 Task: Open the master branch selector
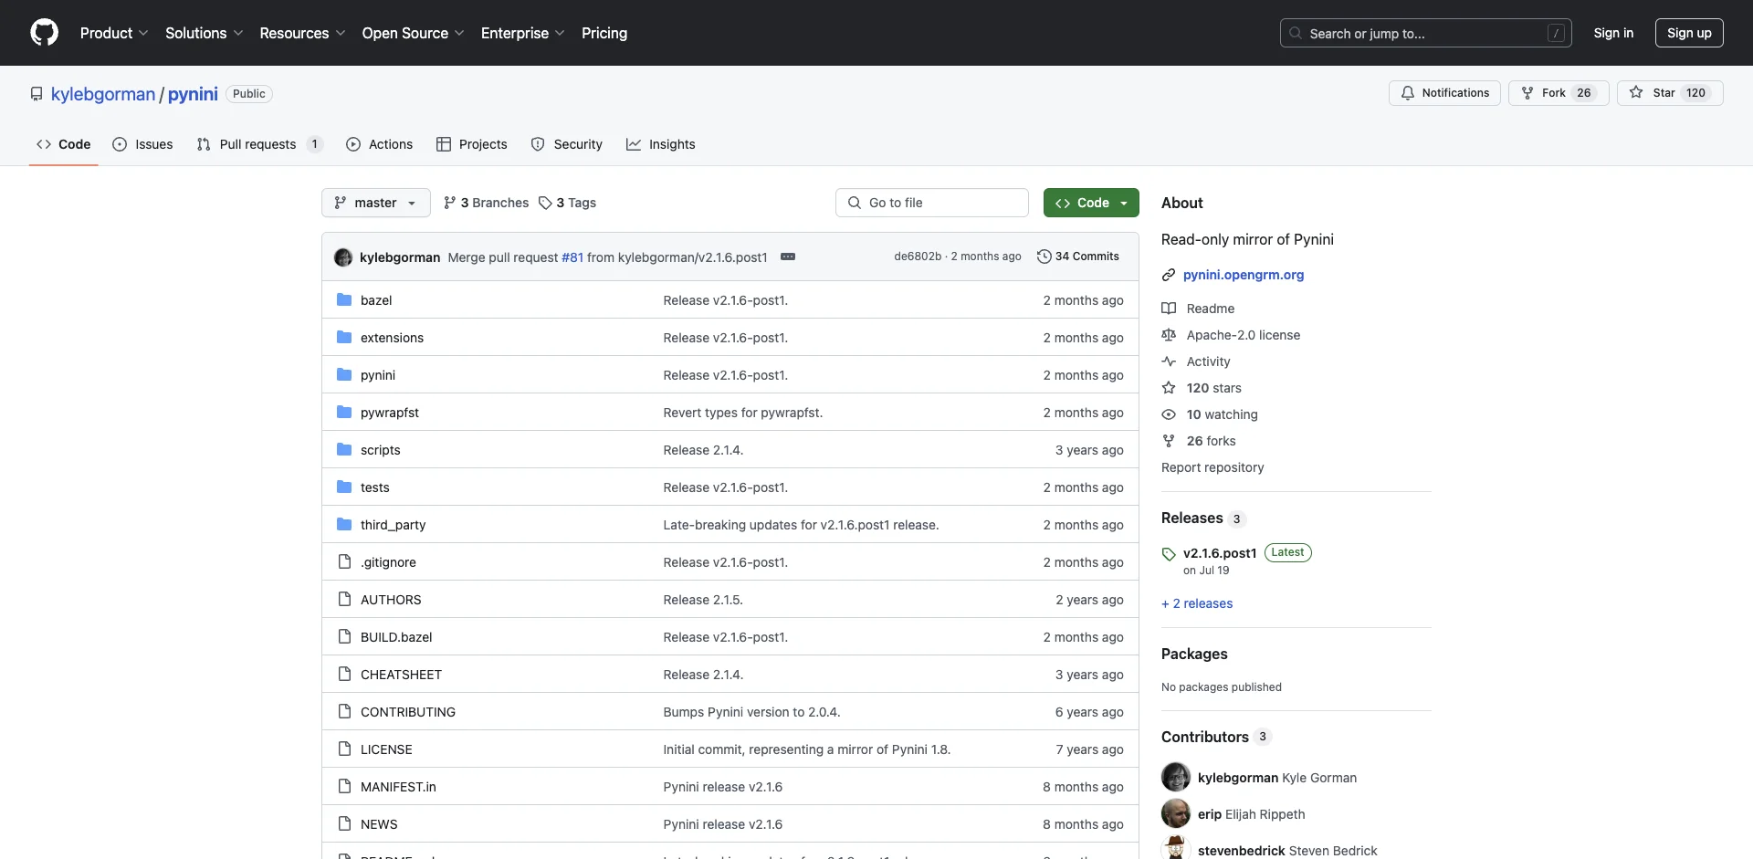(x=376, y=203)
